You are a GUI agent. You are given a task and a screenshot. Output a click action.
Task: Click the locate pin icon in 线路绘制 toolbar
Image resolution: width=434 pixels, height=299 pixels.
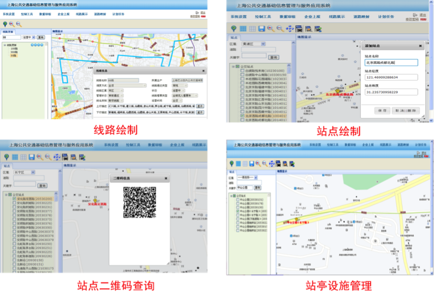pos(5,24)
